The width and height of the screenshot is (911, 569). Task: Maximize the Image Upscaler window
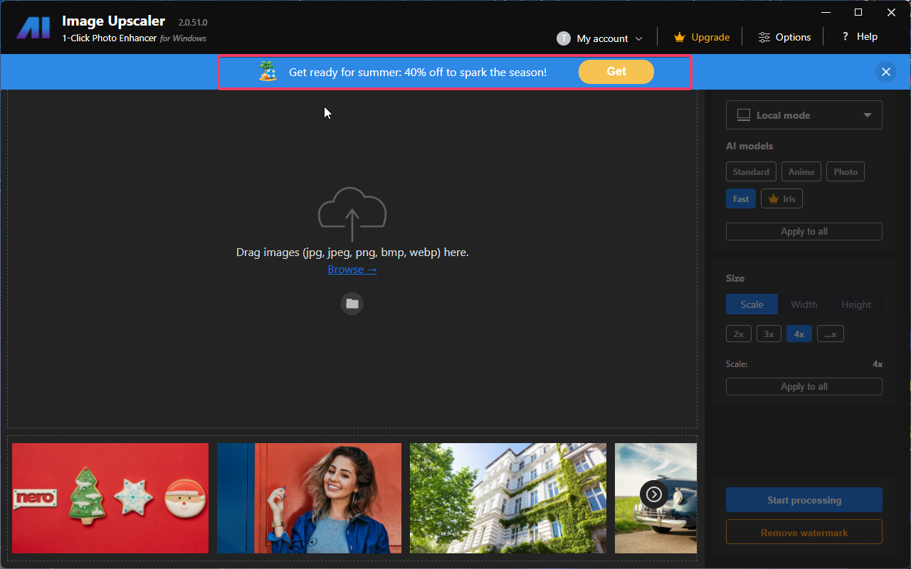tap(858, 12)
